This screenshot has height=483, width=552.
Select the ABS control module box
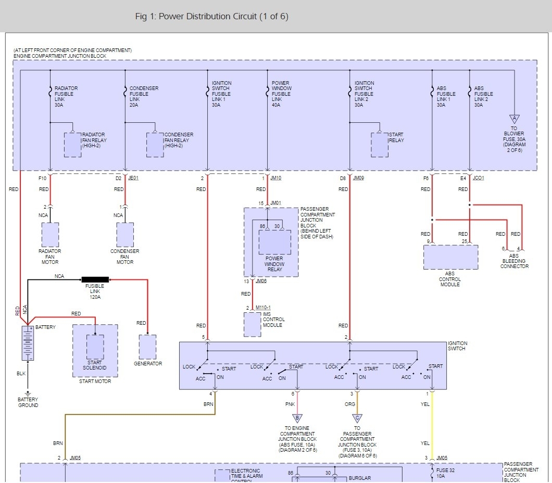click(x=450, y=257)
